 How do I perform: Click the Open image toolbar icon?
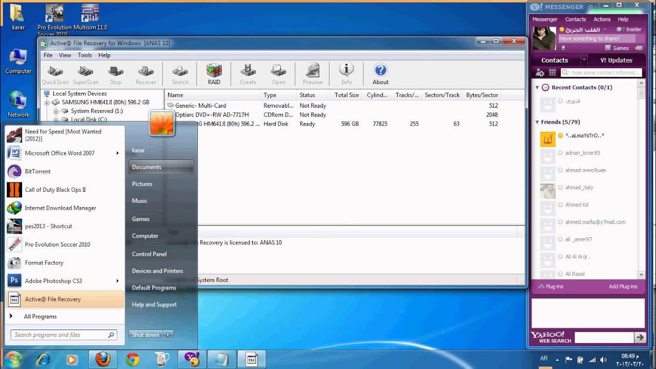(x=279, y=74)
